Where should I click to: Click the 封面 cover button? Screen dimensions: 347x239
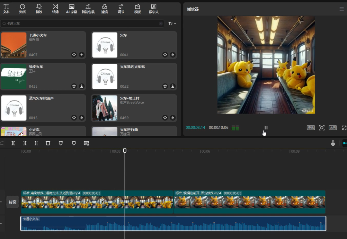coord(13,202)
